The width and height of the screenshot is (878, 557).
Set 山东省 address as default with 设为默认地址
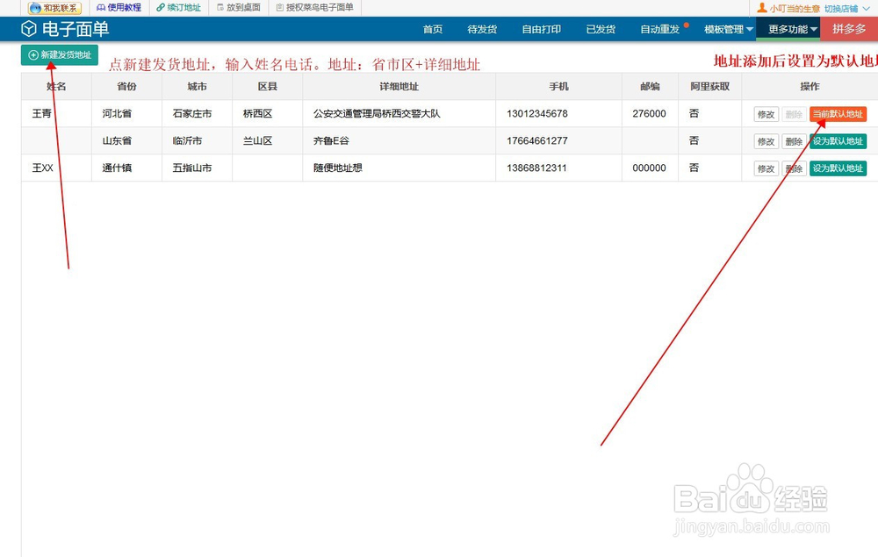838,140
